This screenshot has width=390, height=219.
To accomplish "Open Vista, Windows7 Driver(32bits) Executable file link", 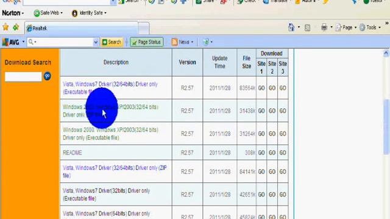I will (106, 195).
